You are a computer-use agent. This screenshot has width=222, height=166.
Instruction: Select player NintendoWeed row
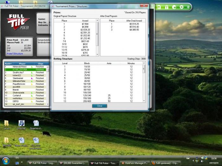coord(25,67)
